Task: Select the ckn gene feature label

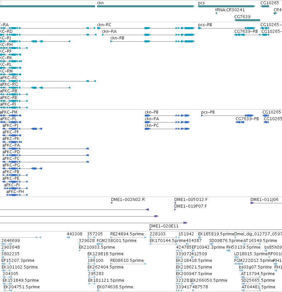Action: coord(100,3)
